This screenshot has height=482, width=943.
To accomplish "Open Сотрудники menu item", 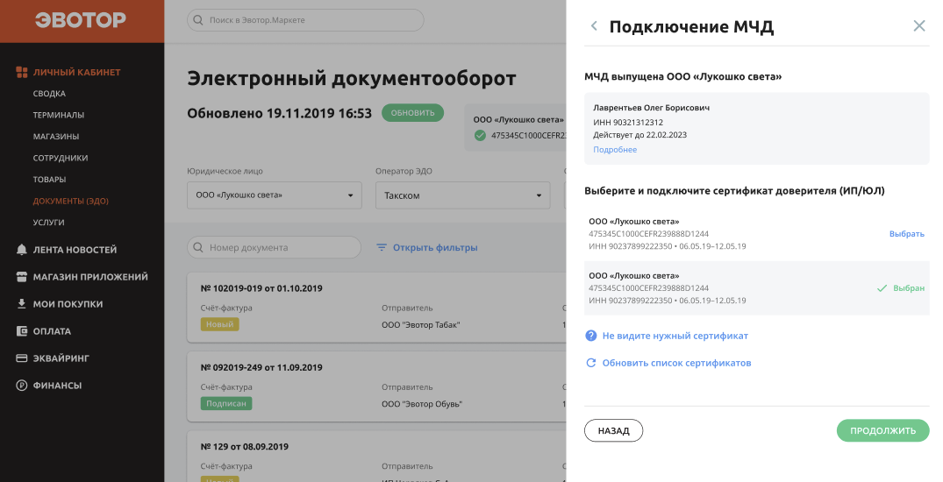I will 61,158.
